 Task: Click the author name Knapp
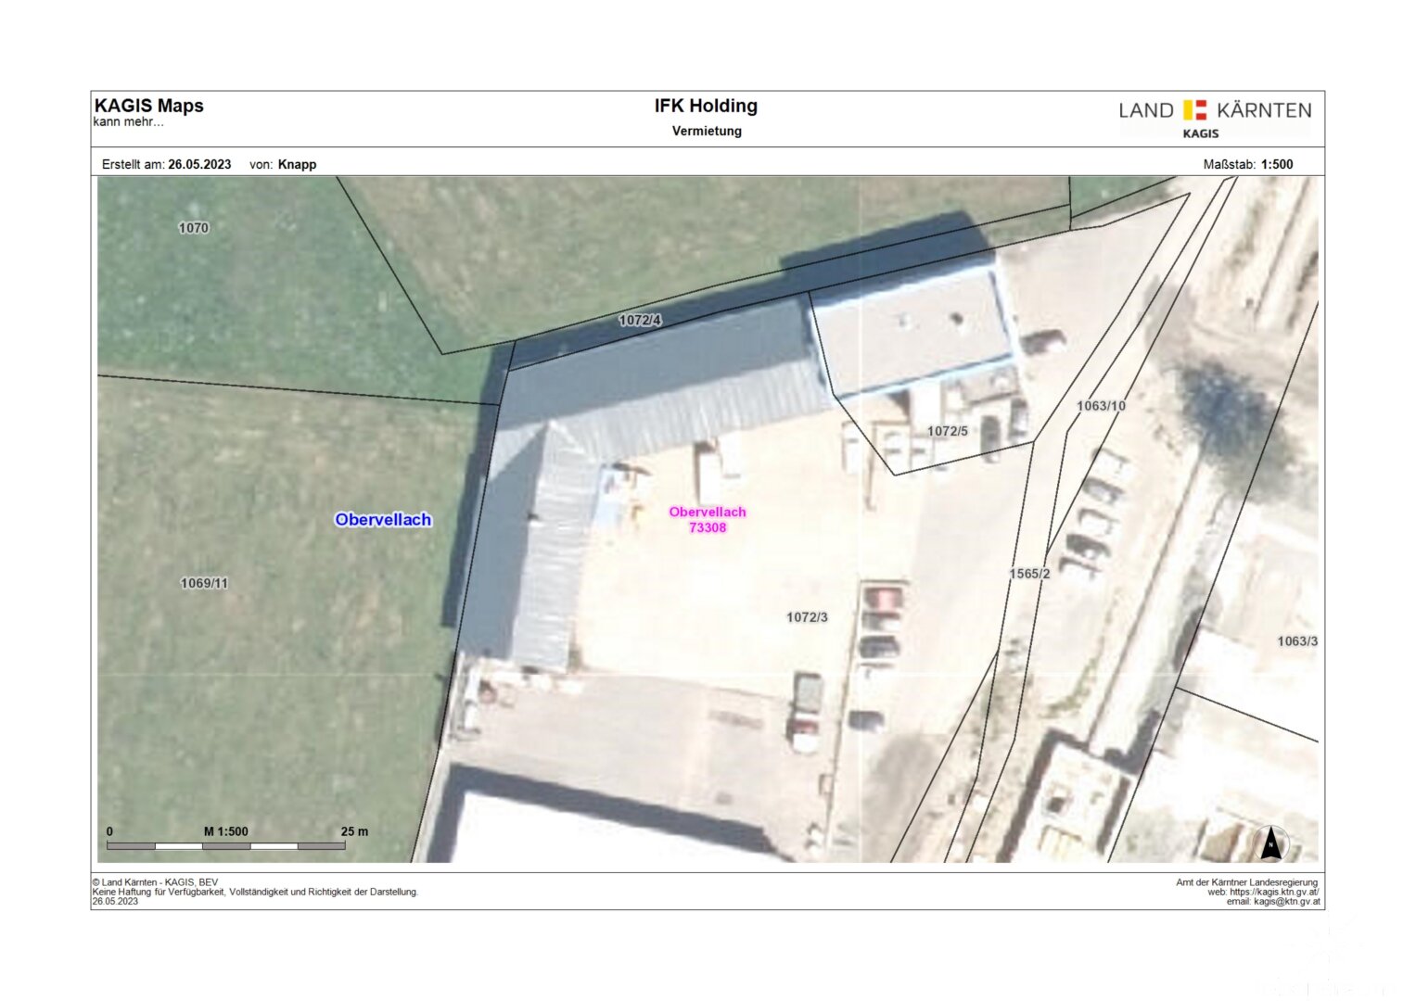(x=297, y=164)
